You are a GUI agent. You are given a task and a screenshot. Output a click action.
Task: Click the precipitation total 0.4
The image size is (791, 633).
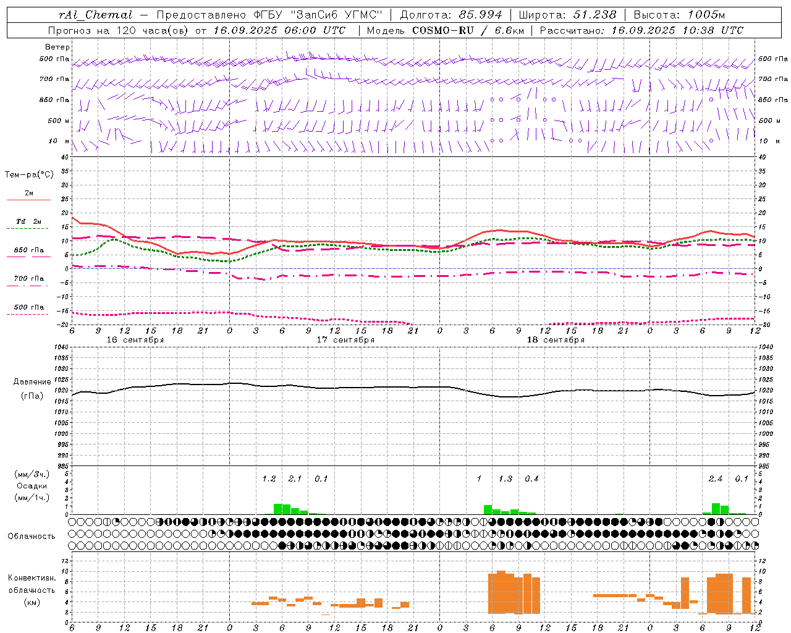(531, 479)
